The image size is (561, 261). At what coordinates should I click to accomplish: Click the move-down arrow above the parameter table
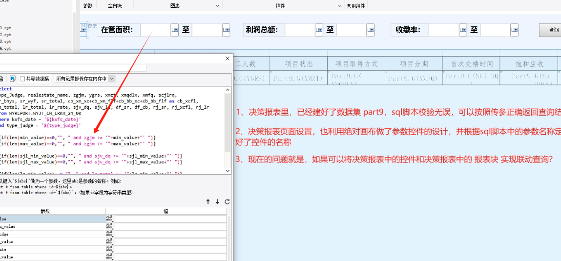218,202
